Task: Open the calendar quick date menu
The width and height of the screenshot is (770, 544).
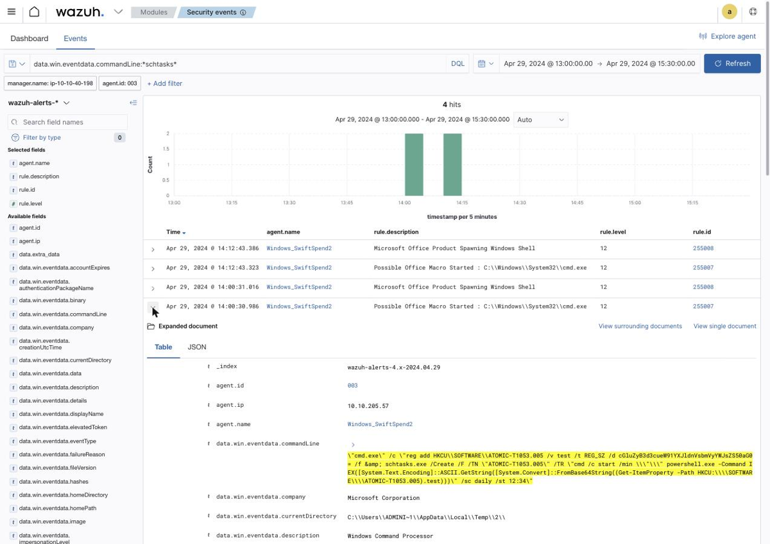Action: pos(486,64)
